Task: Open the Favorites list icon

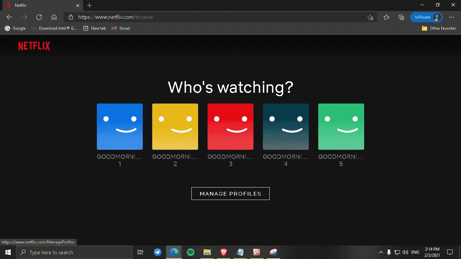Action: [386, 17]
